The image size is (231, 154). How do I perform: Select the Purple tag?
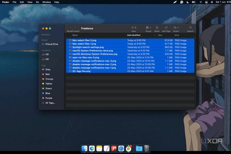(x=47, y=98)
